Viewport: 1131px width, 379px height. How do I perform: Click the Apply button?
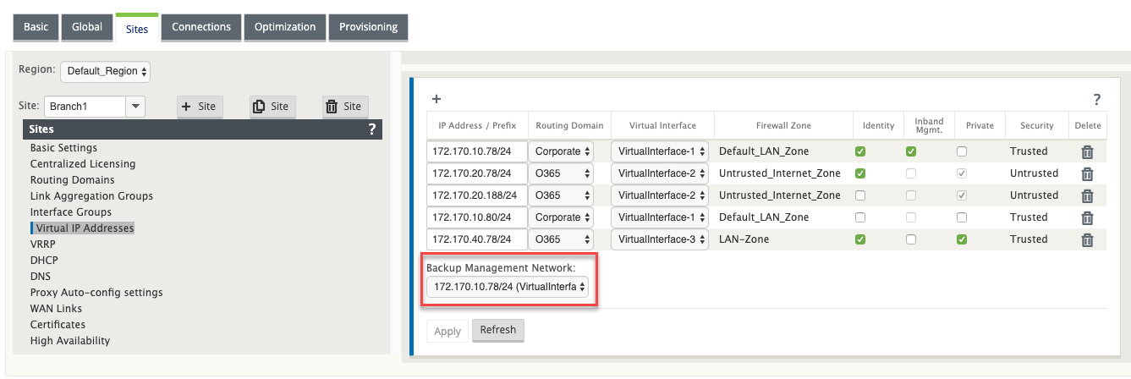[x=447, y=331]
